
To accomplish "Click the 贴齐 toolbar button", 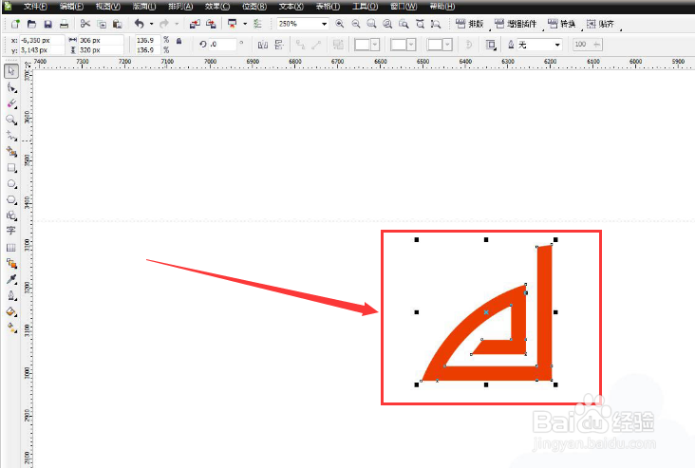I will (601, 24).
